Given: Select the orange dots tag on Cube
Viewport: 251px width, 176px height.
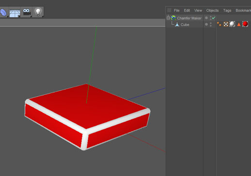Looking at the screenshot, I should pos(219,24).
